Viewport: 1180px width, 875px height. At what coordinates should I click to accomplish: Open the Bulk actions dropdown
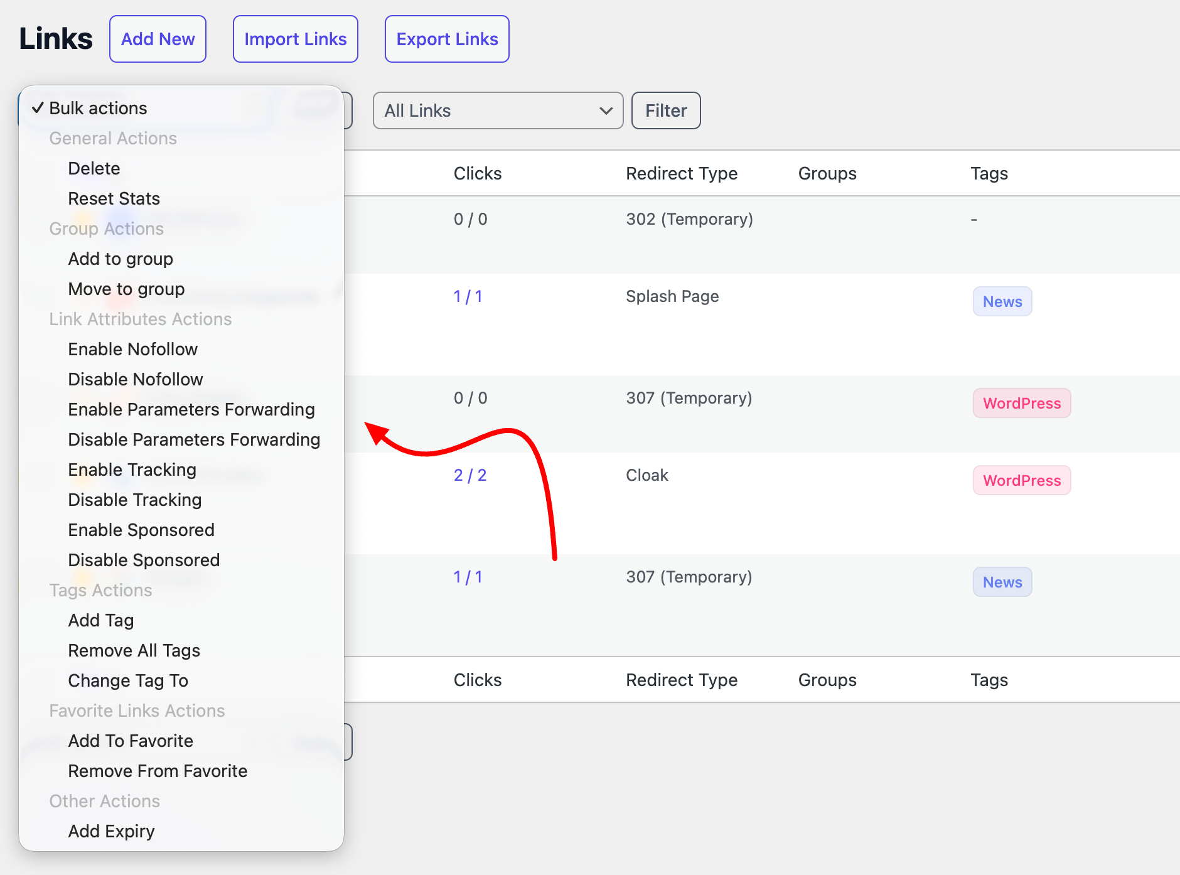tap(98, 107)
